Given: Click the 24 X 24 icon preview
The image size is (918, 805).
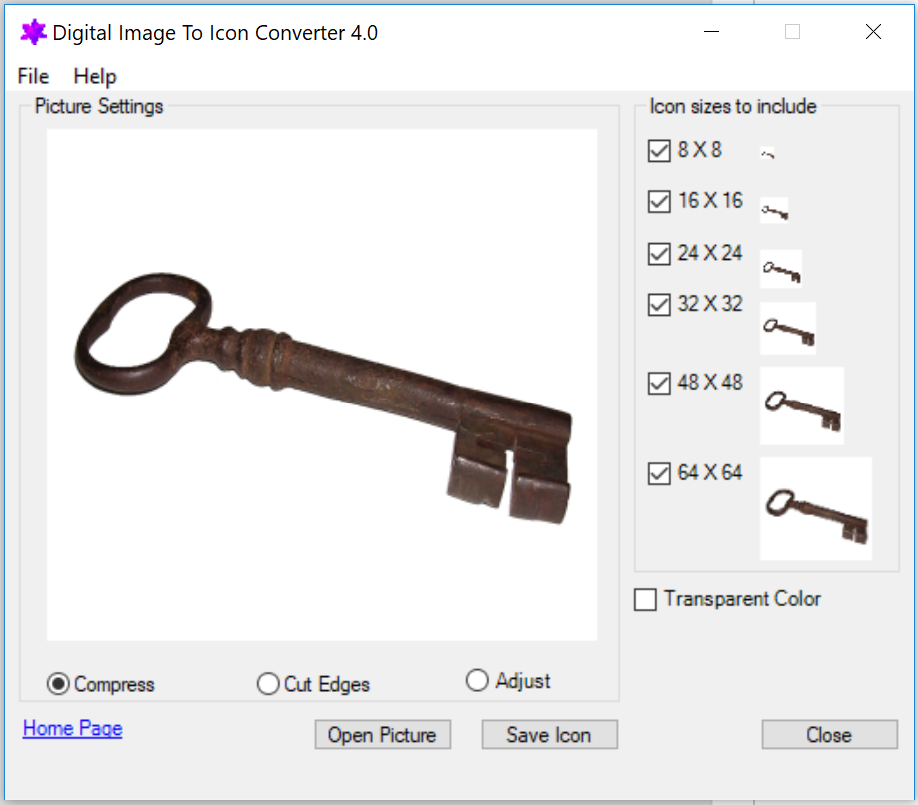Looking at the screenshot, I should pyautogui.click(x=780, y=268).
